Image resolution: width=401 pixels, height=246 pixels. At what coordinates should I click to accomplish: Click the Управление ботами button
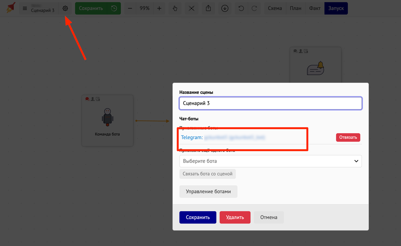tap(208, 192)
